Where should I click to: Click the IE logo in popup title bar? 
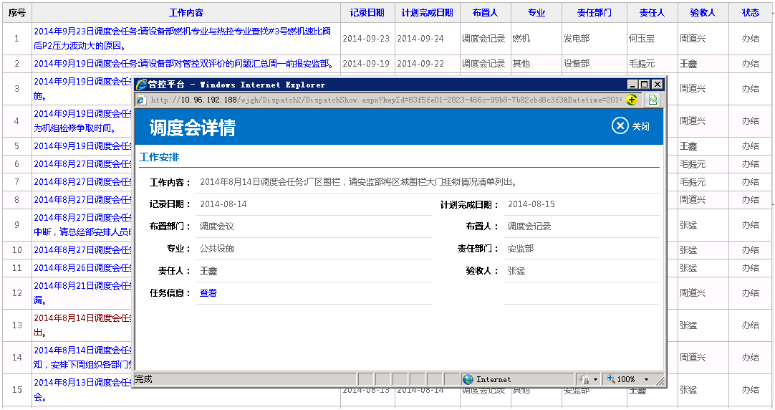pos(141,85)
